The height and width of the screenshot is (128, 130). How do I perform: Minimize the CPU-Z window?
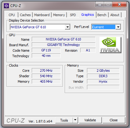tap(100, 5)
